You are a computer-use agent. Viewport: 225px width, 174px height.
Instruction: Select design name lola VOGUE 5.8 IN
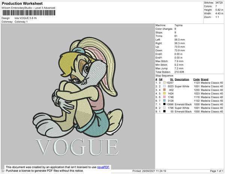pyautogui.click(x=25, y=18)
